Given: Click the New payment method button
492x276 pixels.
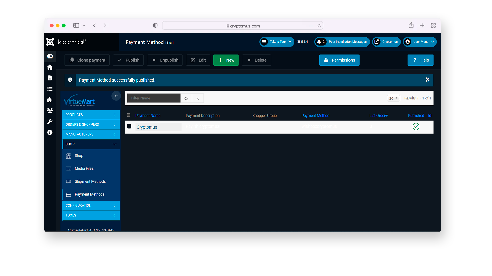Looking at the screenshot, I should [226, 60].
